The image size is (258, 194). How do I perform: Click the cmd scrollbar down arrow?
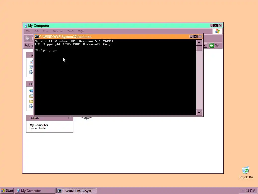point(199,112)
